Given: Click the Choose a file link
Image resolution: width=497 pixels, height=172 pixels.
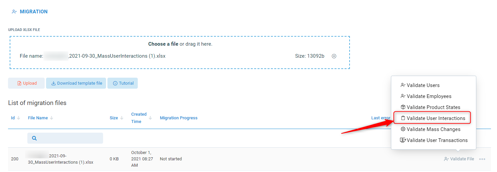Looking at the screenshot, I should click(x=163, y=44).
